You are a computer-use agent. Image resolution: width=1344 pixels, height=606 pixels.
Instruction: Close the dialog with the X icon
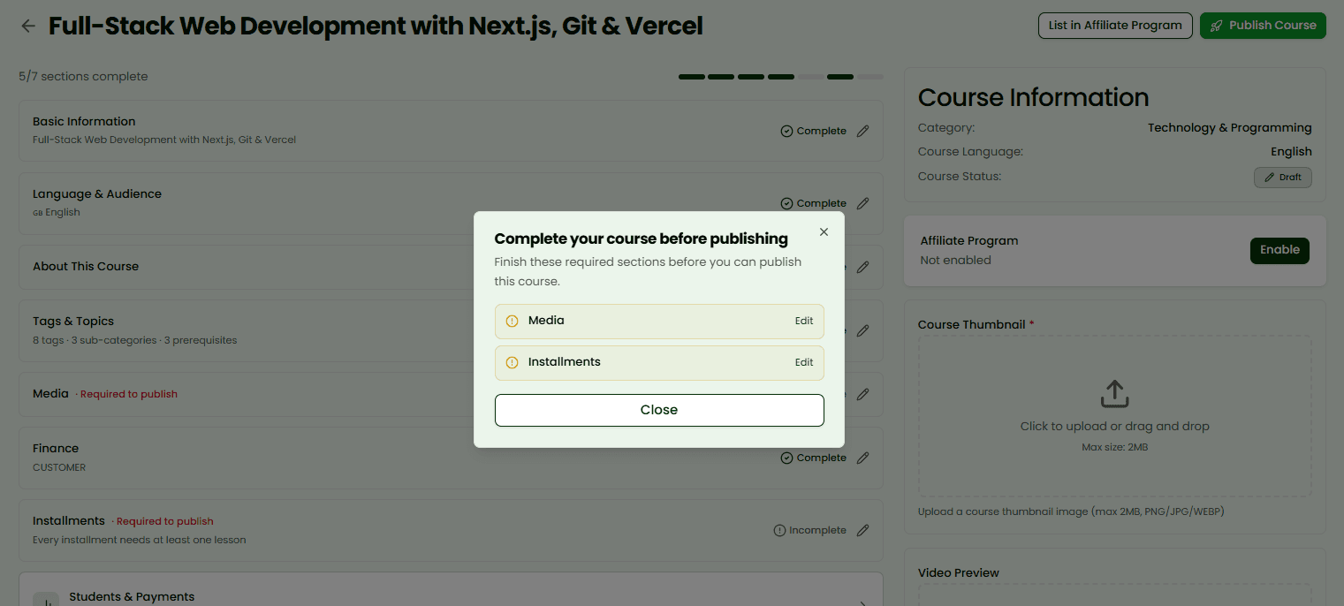(x=824, y=232)
